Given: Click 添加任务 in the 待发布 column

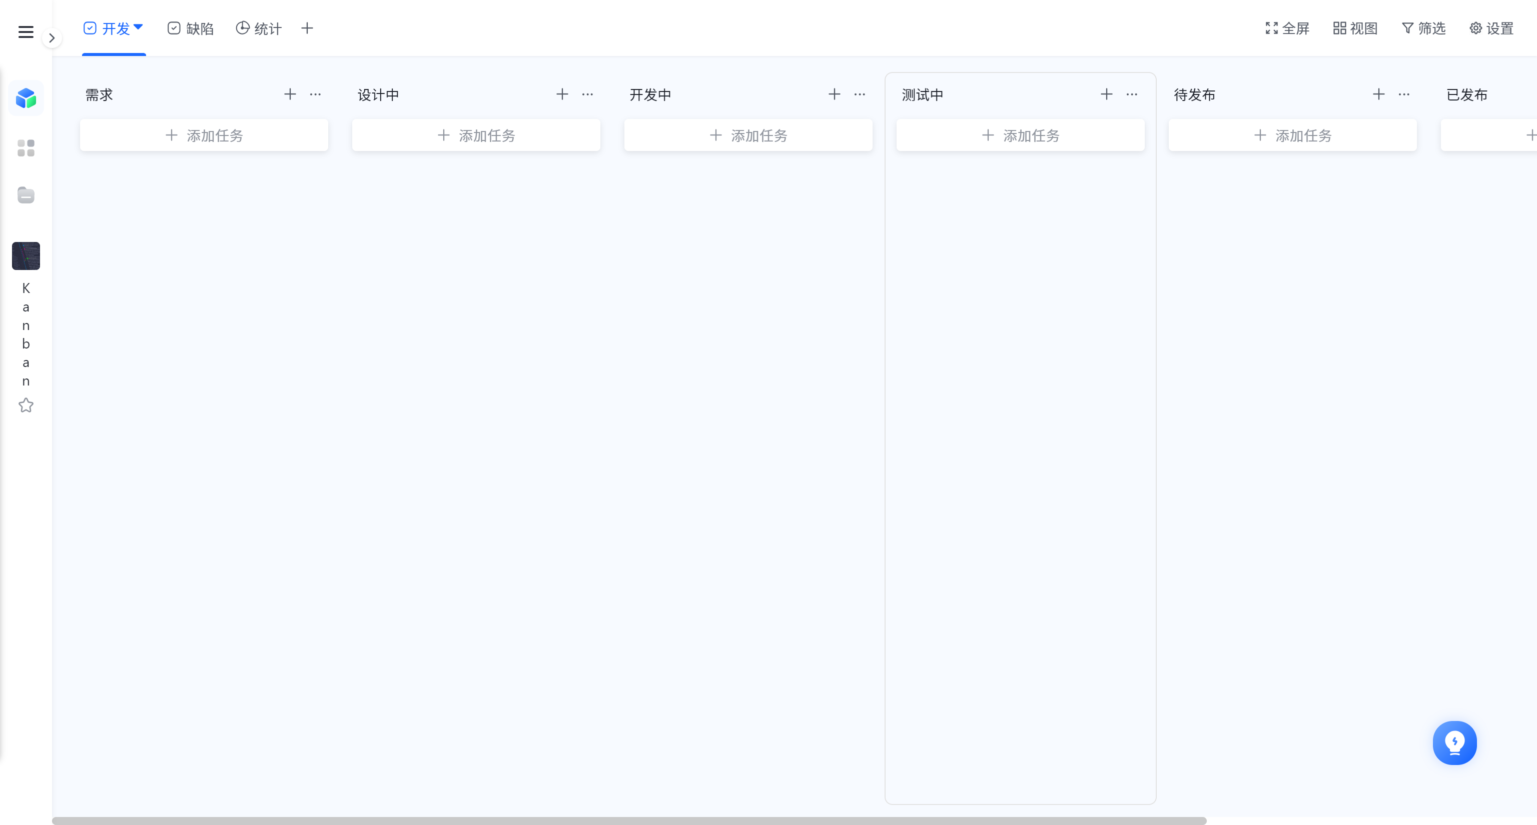Looking at the screenshot, I should click(1292, 135).
